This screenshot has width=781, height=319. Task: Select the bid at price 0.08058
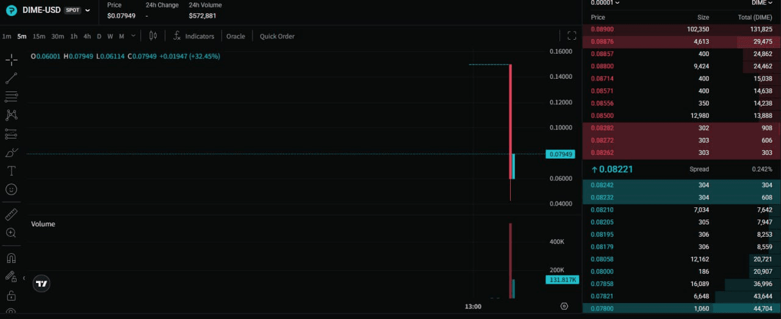pos(682,259)
